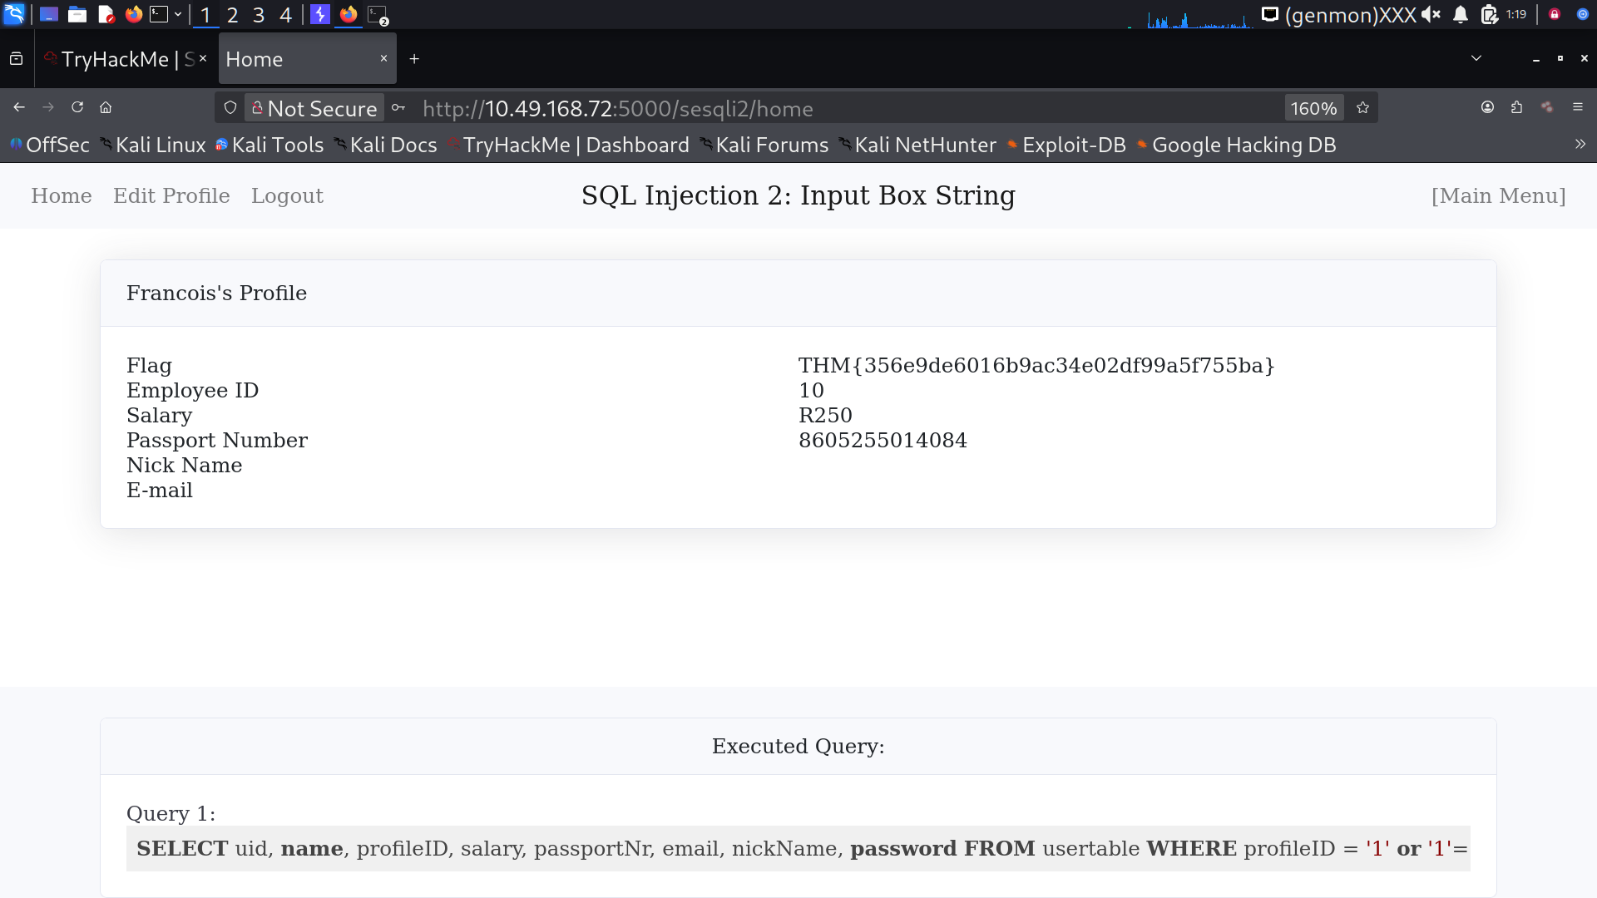Expand the terminal dropdown arrow in the taskbar
This screenshot has width=1597, height=898.
coord(178,14)
